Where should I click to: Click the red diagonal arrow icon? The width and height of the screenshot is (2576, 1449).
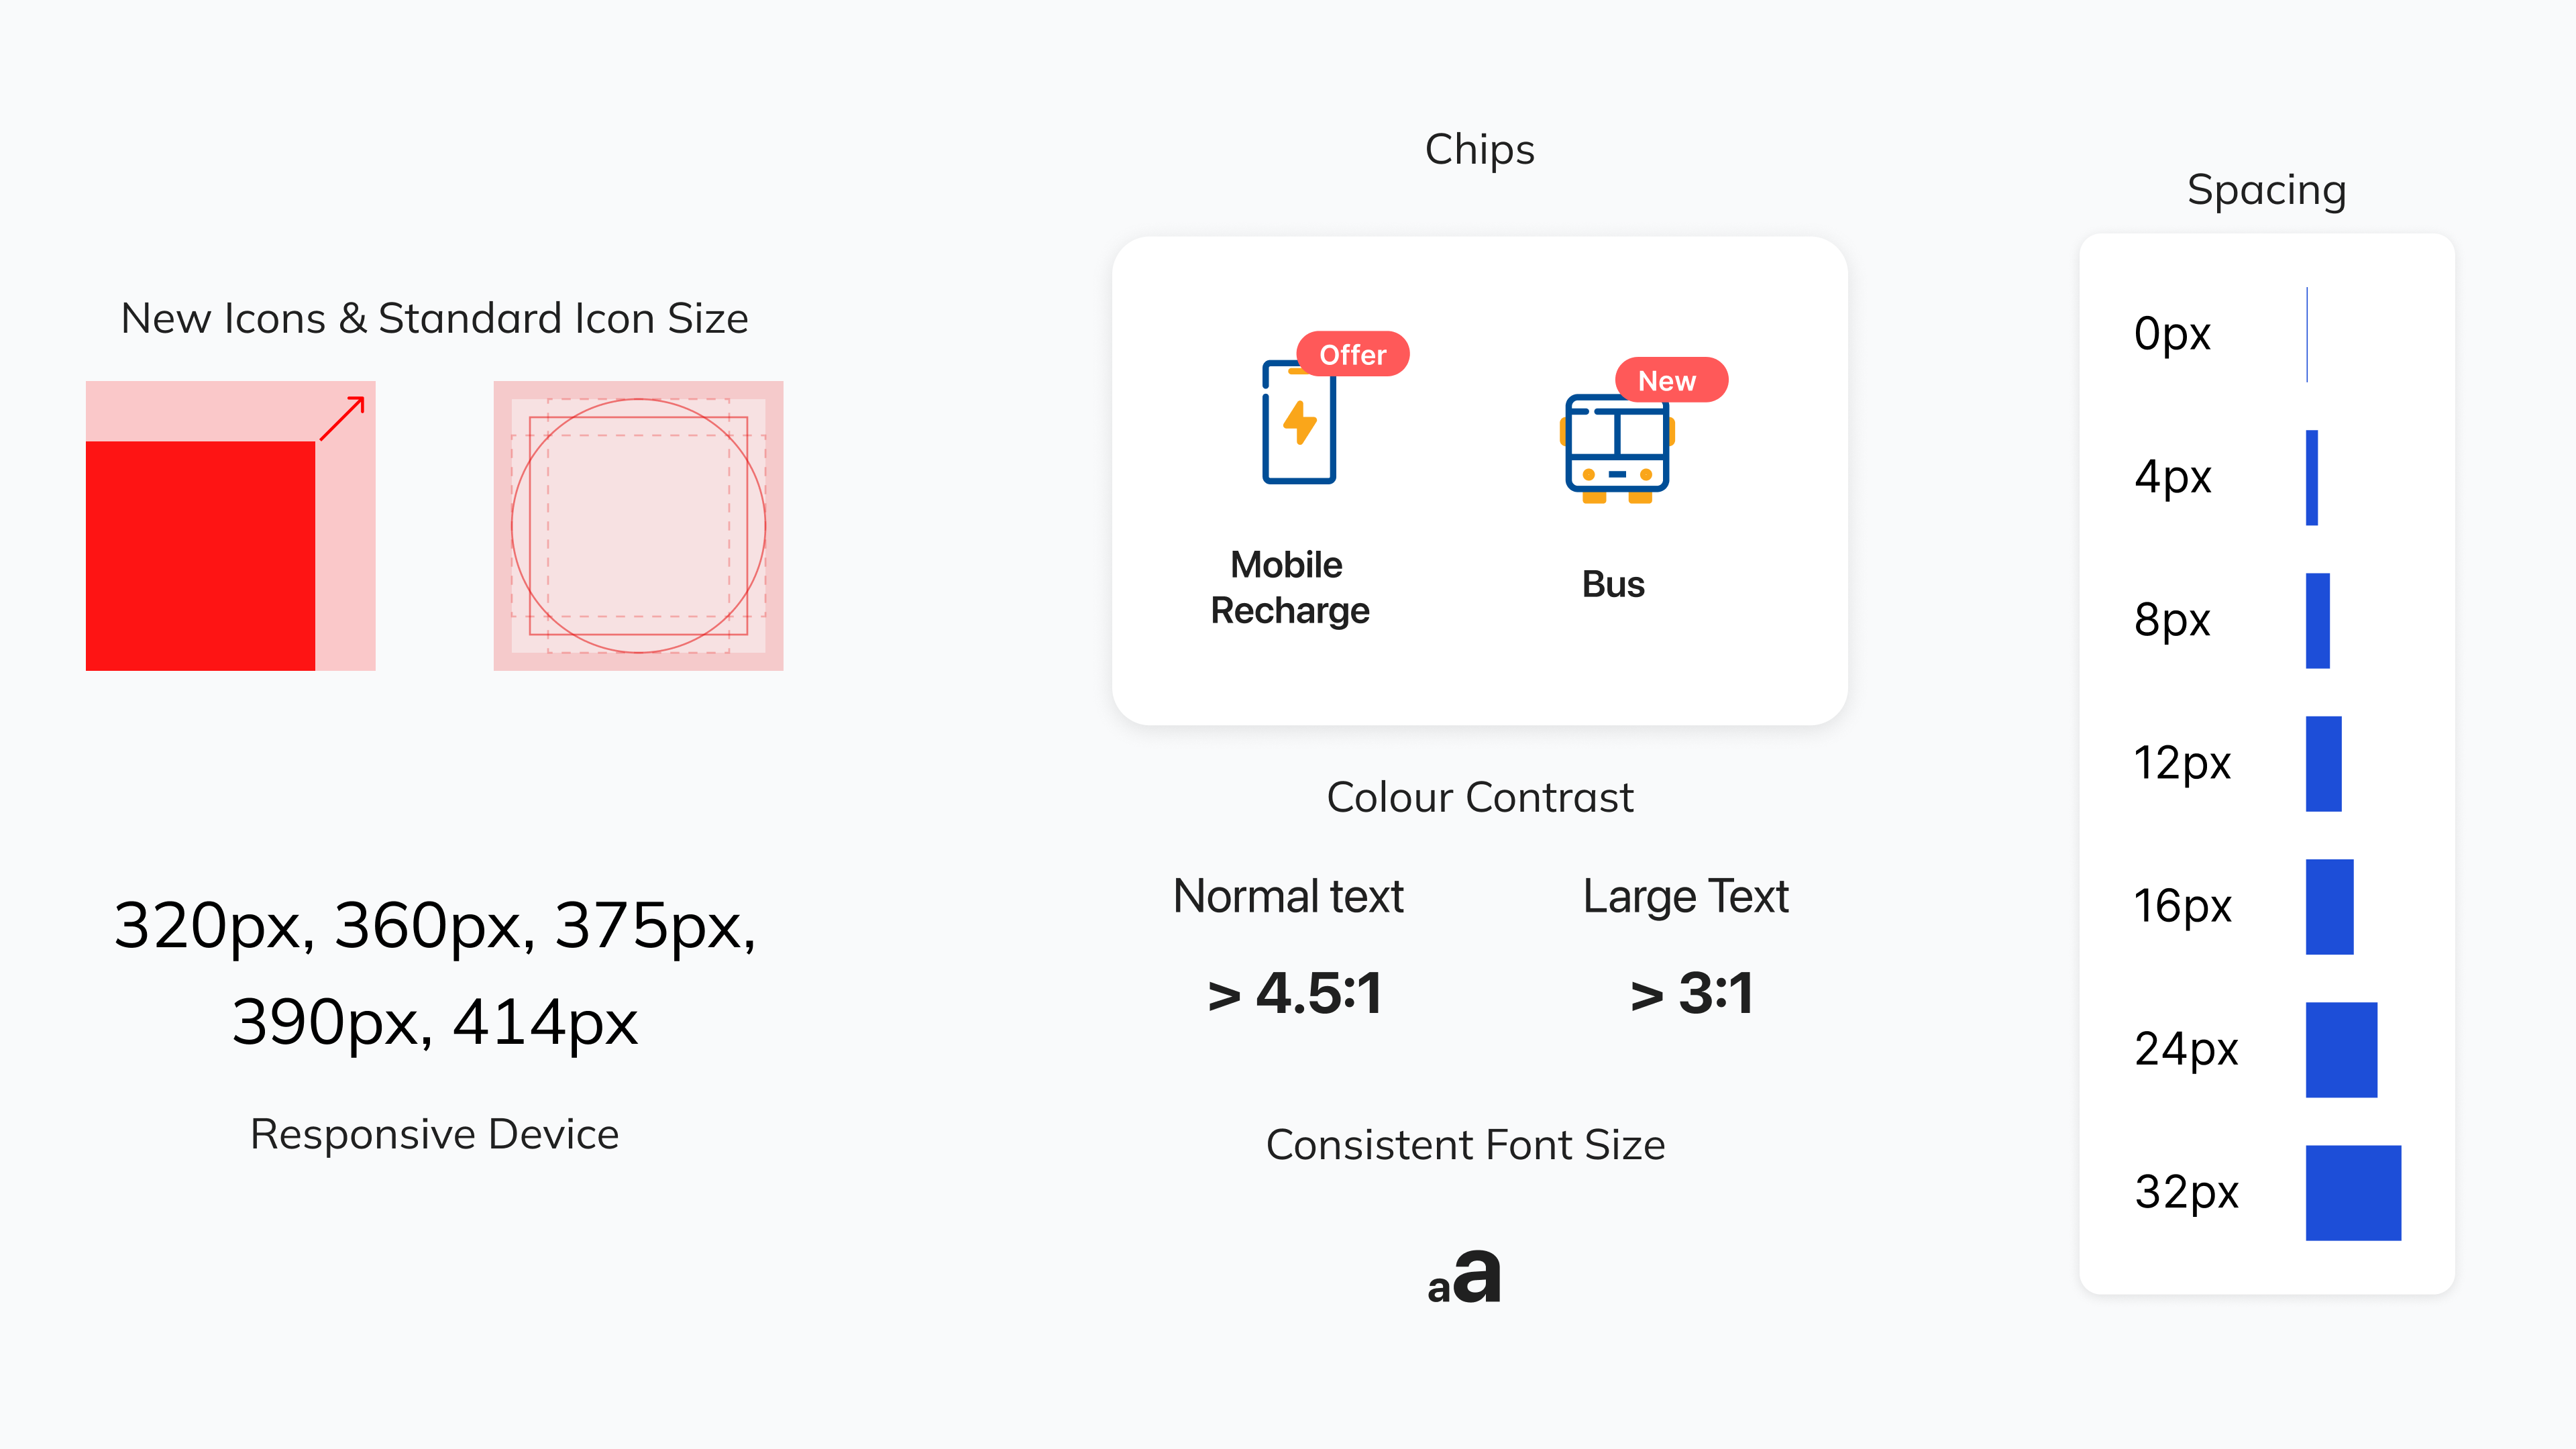tap(342, 418)
